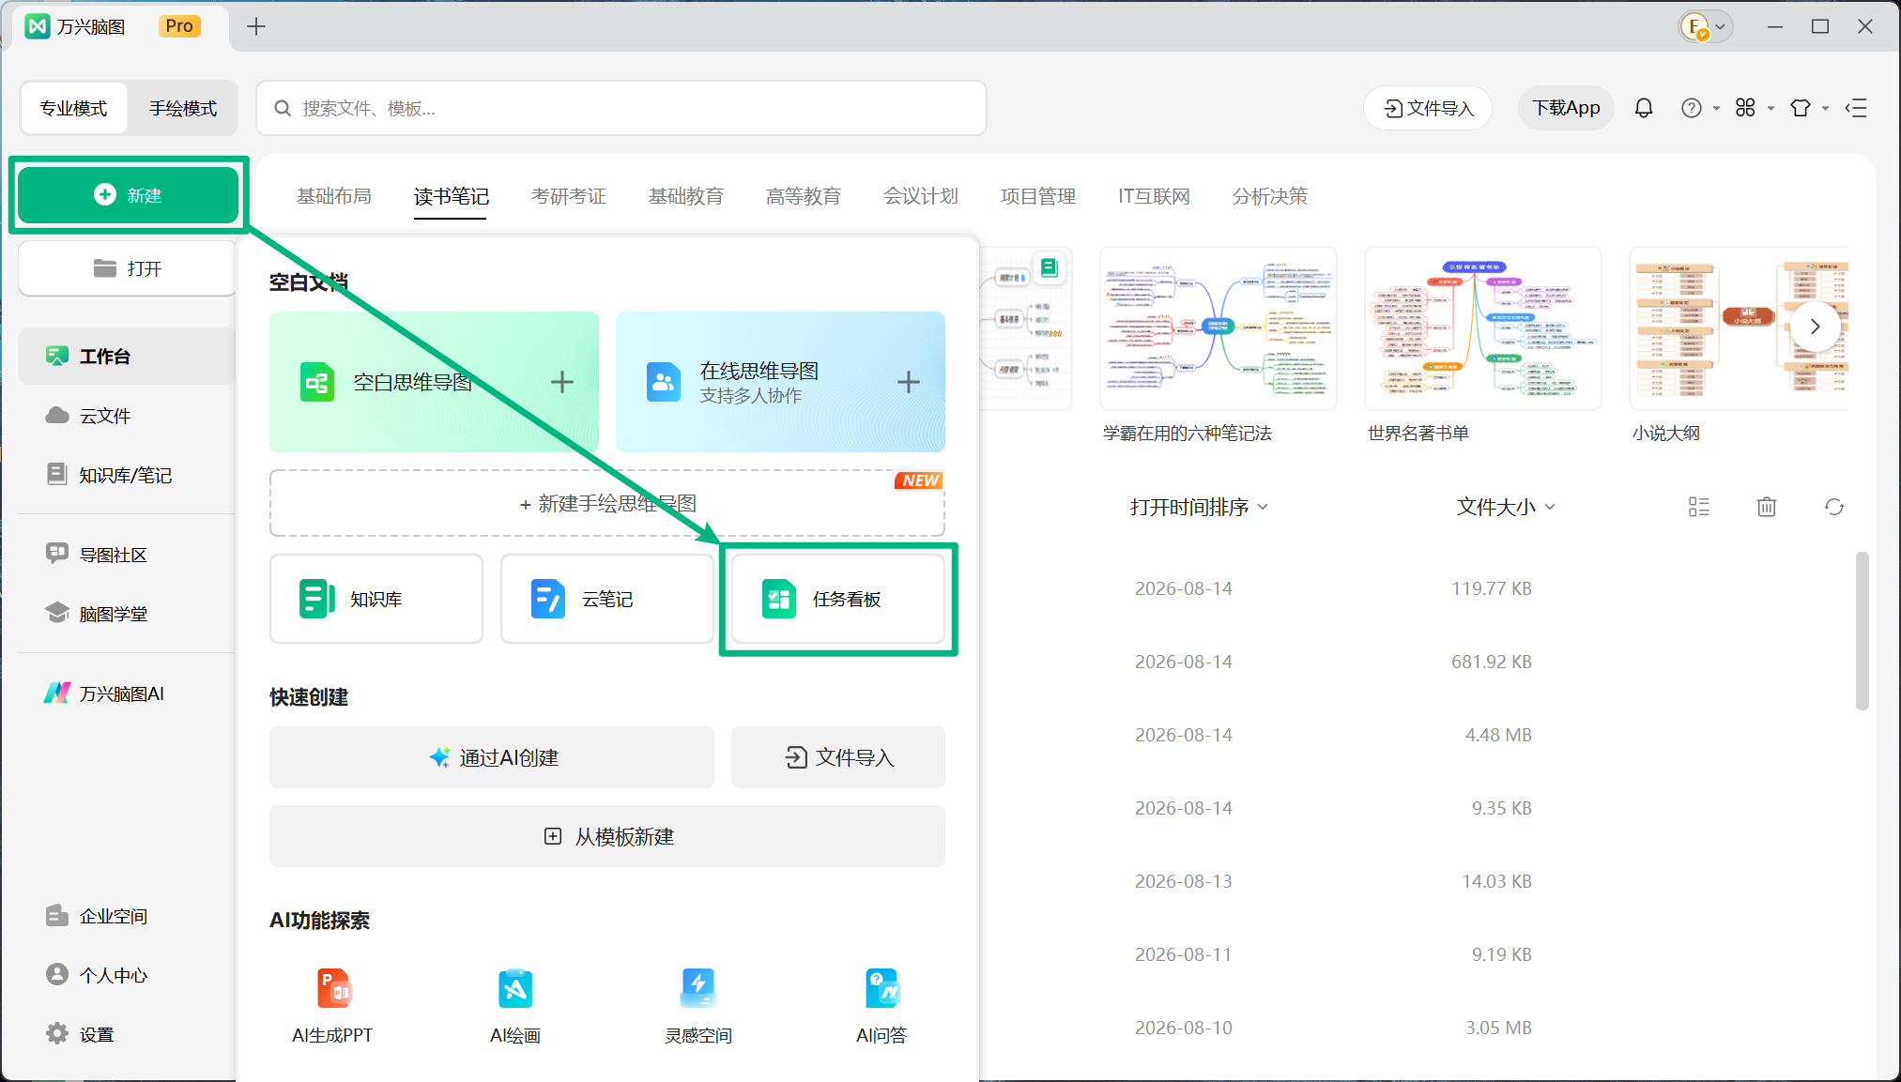This screenshot has height=1082, width=1901.
Task: Switch to 专业模式 mode
Action: [73, 108]
